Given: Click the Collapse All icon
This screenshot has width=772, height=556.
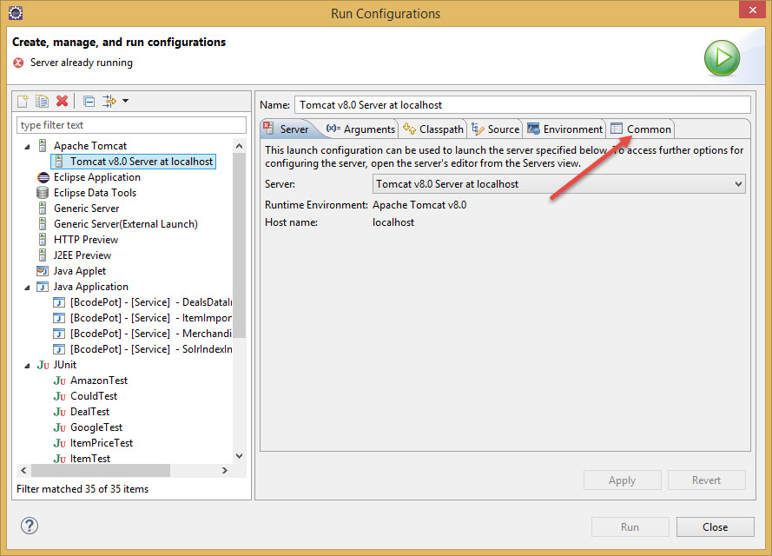Looking at the screenshot, I should click(x=89, y=102).
